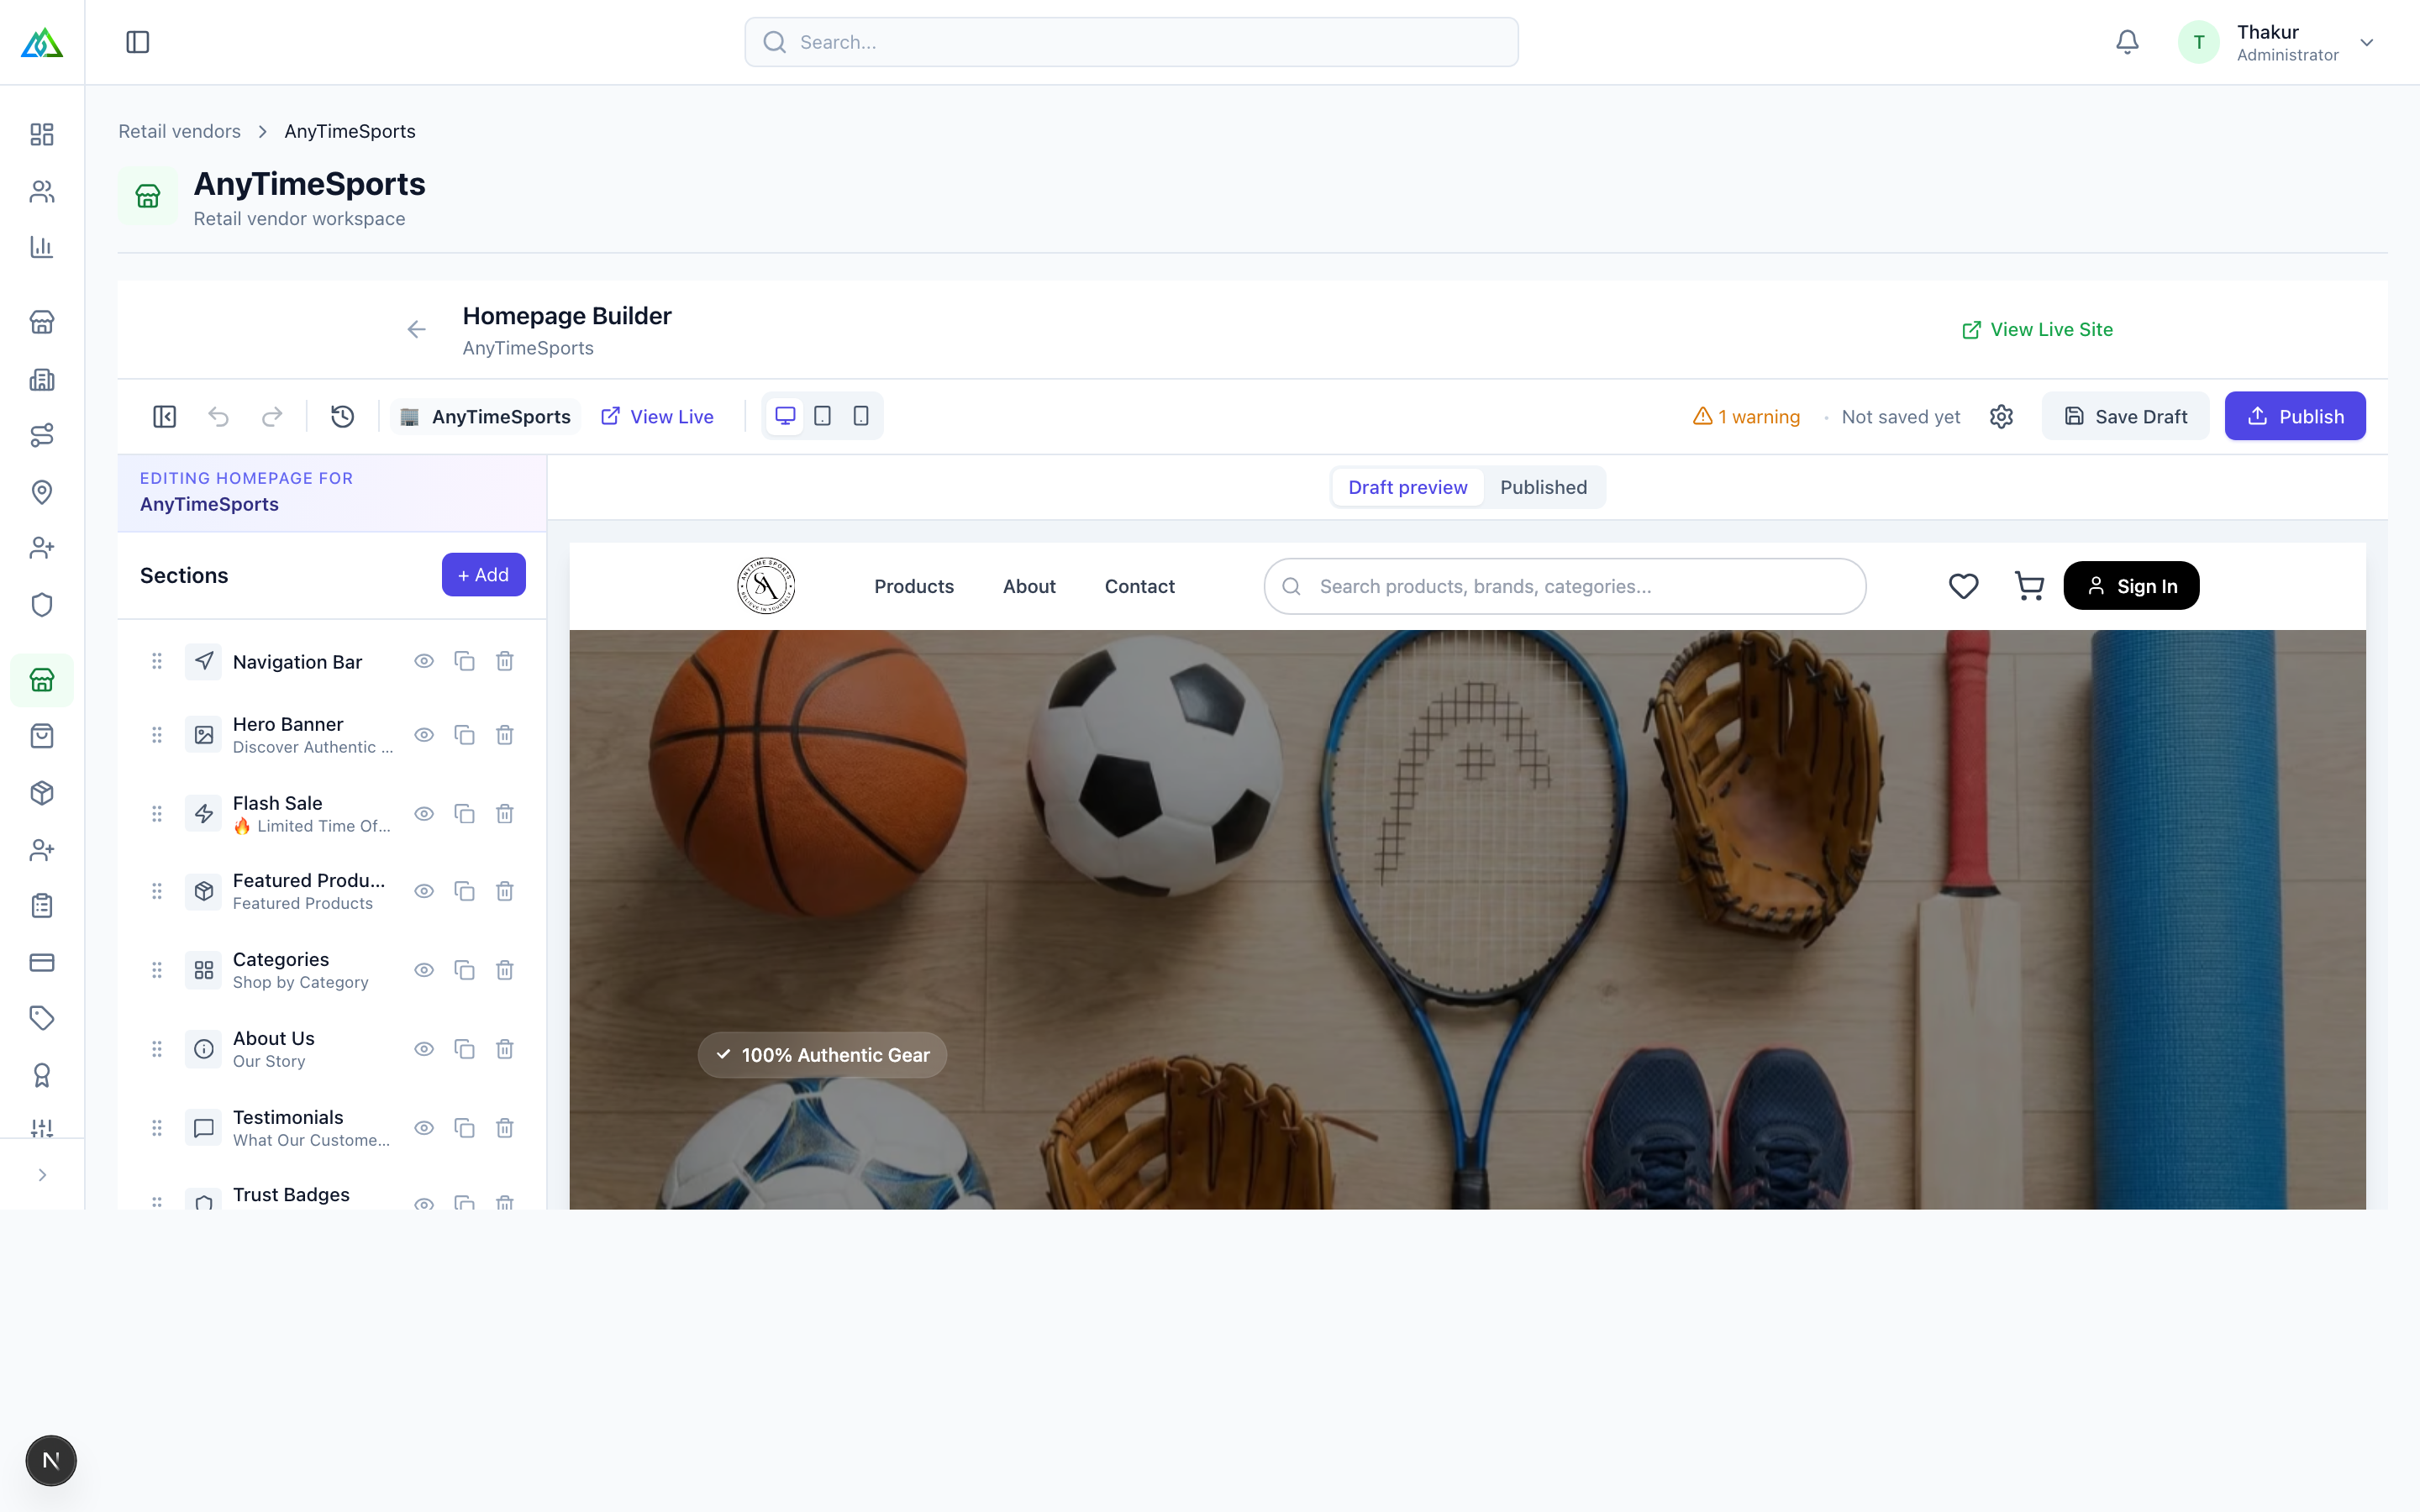
Task: Hide the About Us section
Action: click(x=424, y=1049)
